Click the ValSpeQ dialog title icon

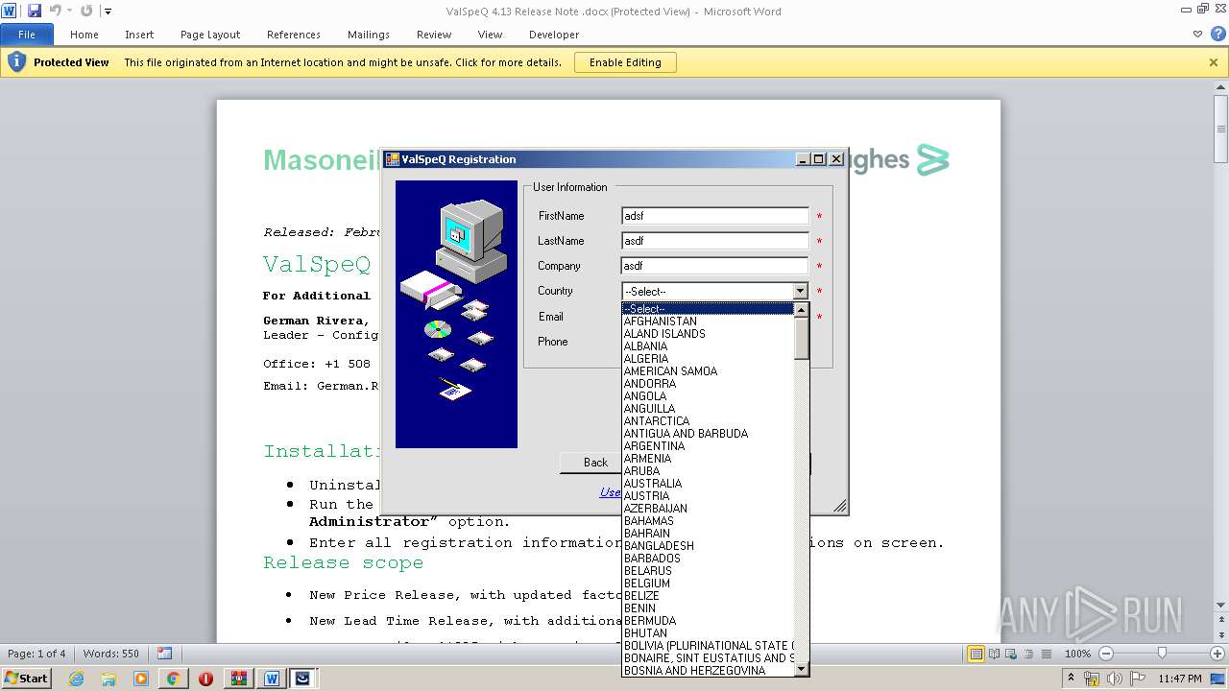pos(392,159)
